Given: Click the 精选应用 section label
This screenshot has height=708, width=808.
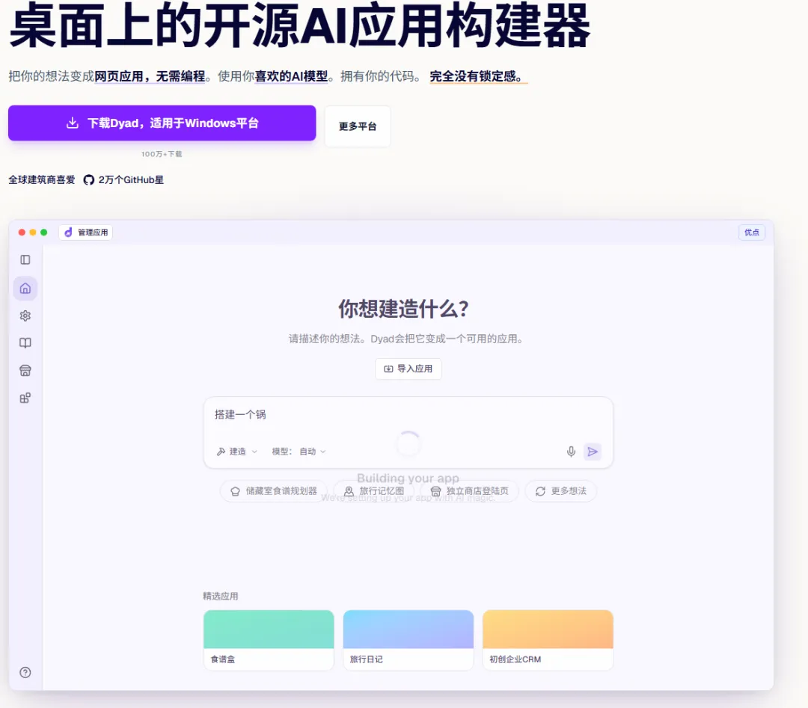Looking at the screenshot, I should (221, 597).
